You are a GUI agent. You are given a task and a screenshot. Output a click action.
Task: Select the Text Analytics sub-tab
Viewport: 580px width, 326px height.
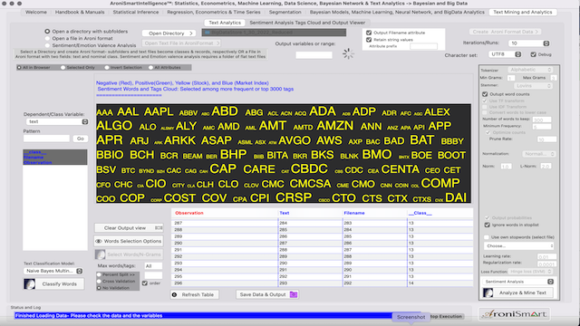[x=225, y=23]
